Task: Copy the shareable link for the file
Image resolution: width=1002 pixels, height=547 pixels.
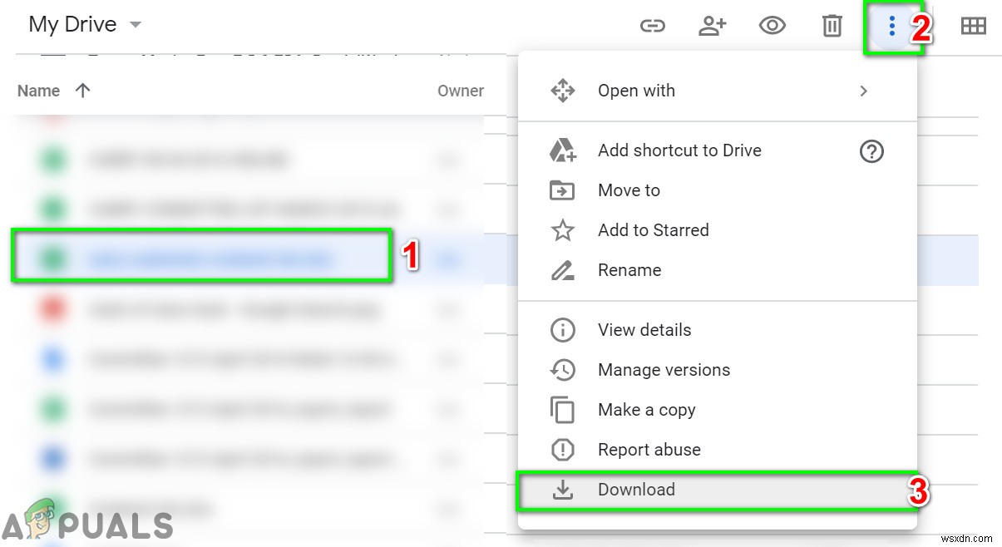Action: 654,25
